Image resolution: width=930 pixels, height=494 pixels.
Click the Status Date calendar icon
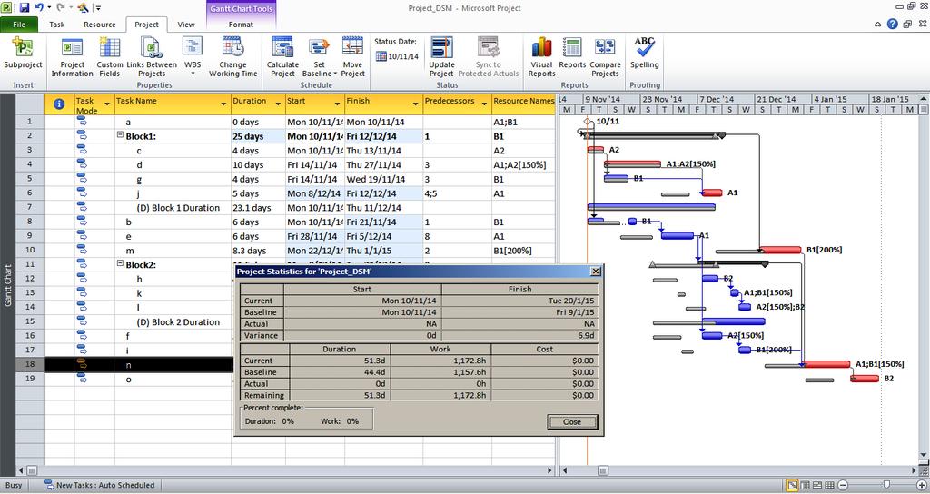(x=381, y=56)
